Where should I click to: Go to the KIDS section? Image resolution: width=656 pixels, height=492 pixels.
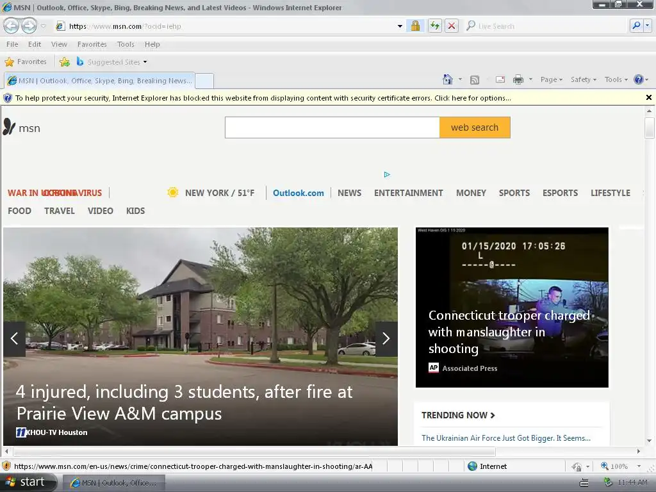(x=136, y=211)
